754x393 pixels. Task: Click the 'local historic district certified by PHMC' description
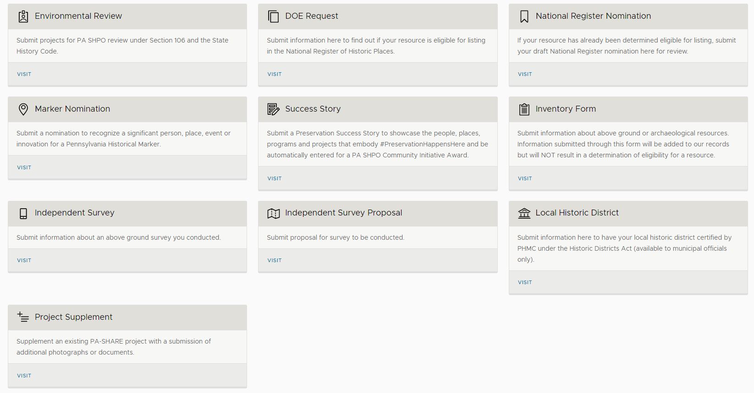pos(624,248)
